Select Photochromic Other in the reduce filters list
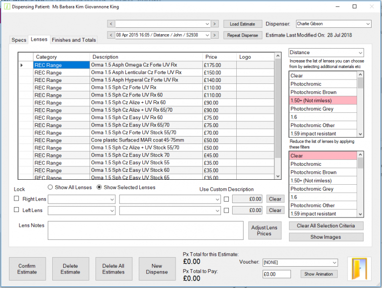The image size is (382, 288). 323,205
